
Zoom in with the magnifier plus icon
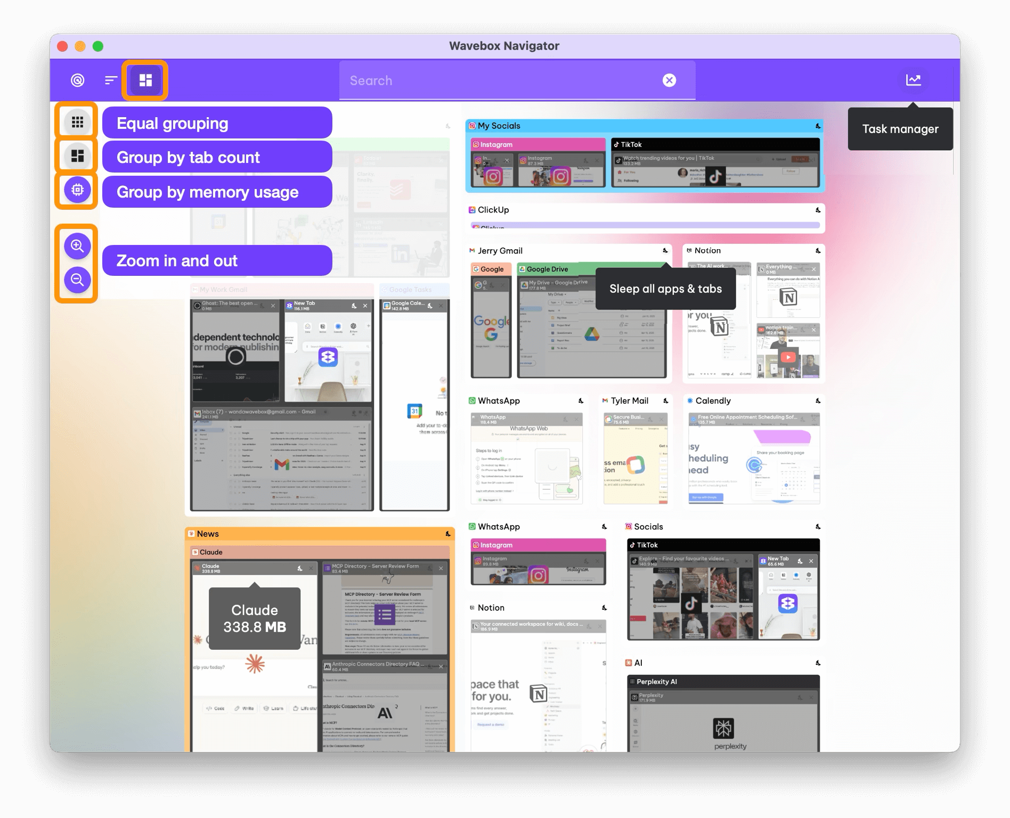[x=78, y=246]
